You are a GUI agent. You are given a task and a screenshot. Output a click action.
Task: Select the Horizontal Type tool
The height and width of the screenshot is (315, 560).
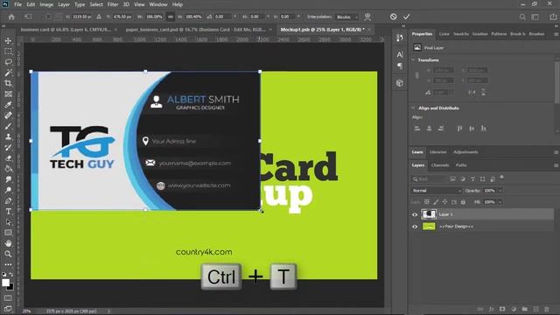(8, 212)
